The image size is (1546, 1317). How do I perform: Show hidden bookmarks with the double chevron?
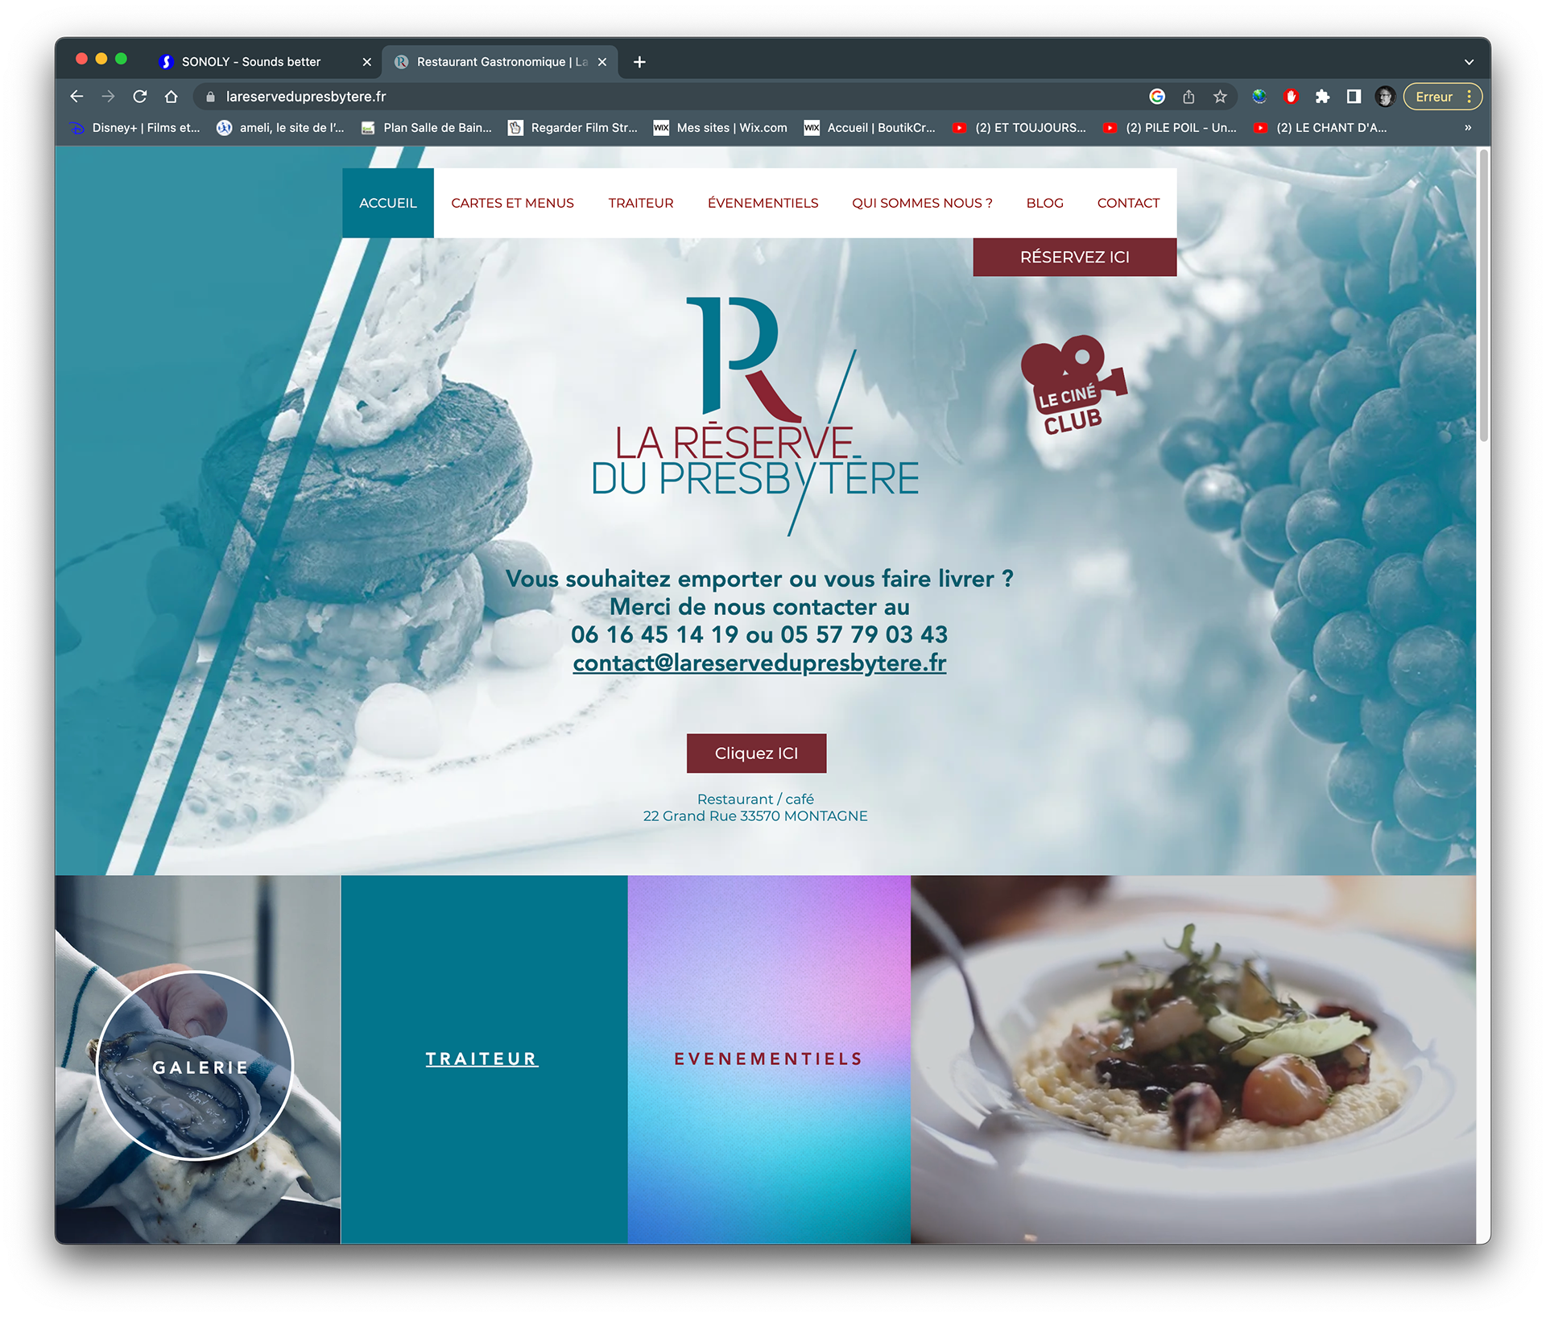1468,128
